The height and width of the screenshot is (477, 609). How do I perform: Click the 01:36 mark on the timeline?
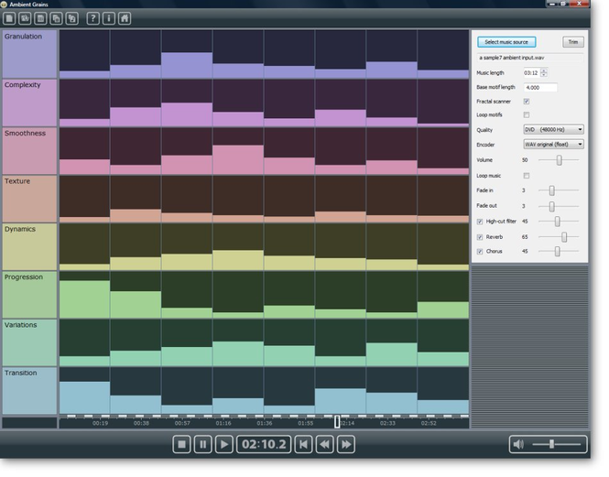pos(265,423)
